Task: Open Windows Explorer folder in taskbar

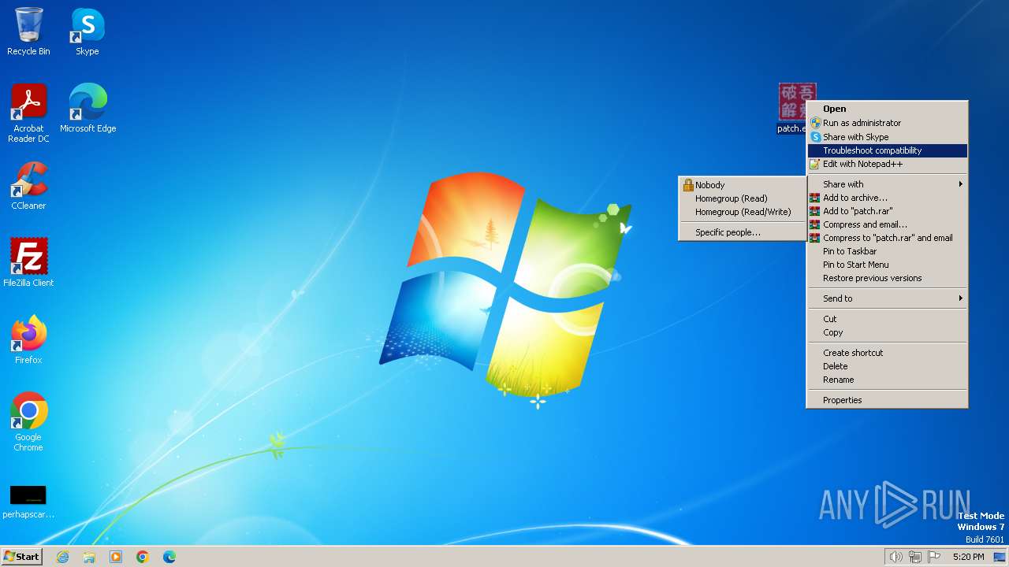Action: 89,557
